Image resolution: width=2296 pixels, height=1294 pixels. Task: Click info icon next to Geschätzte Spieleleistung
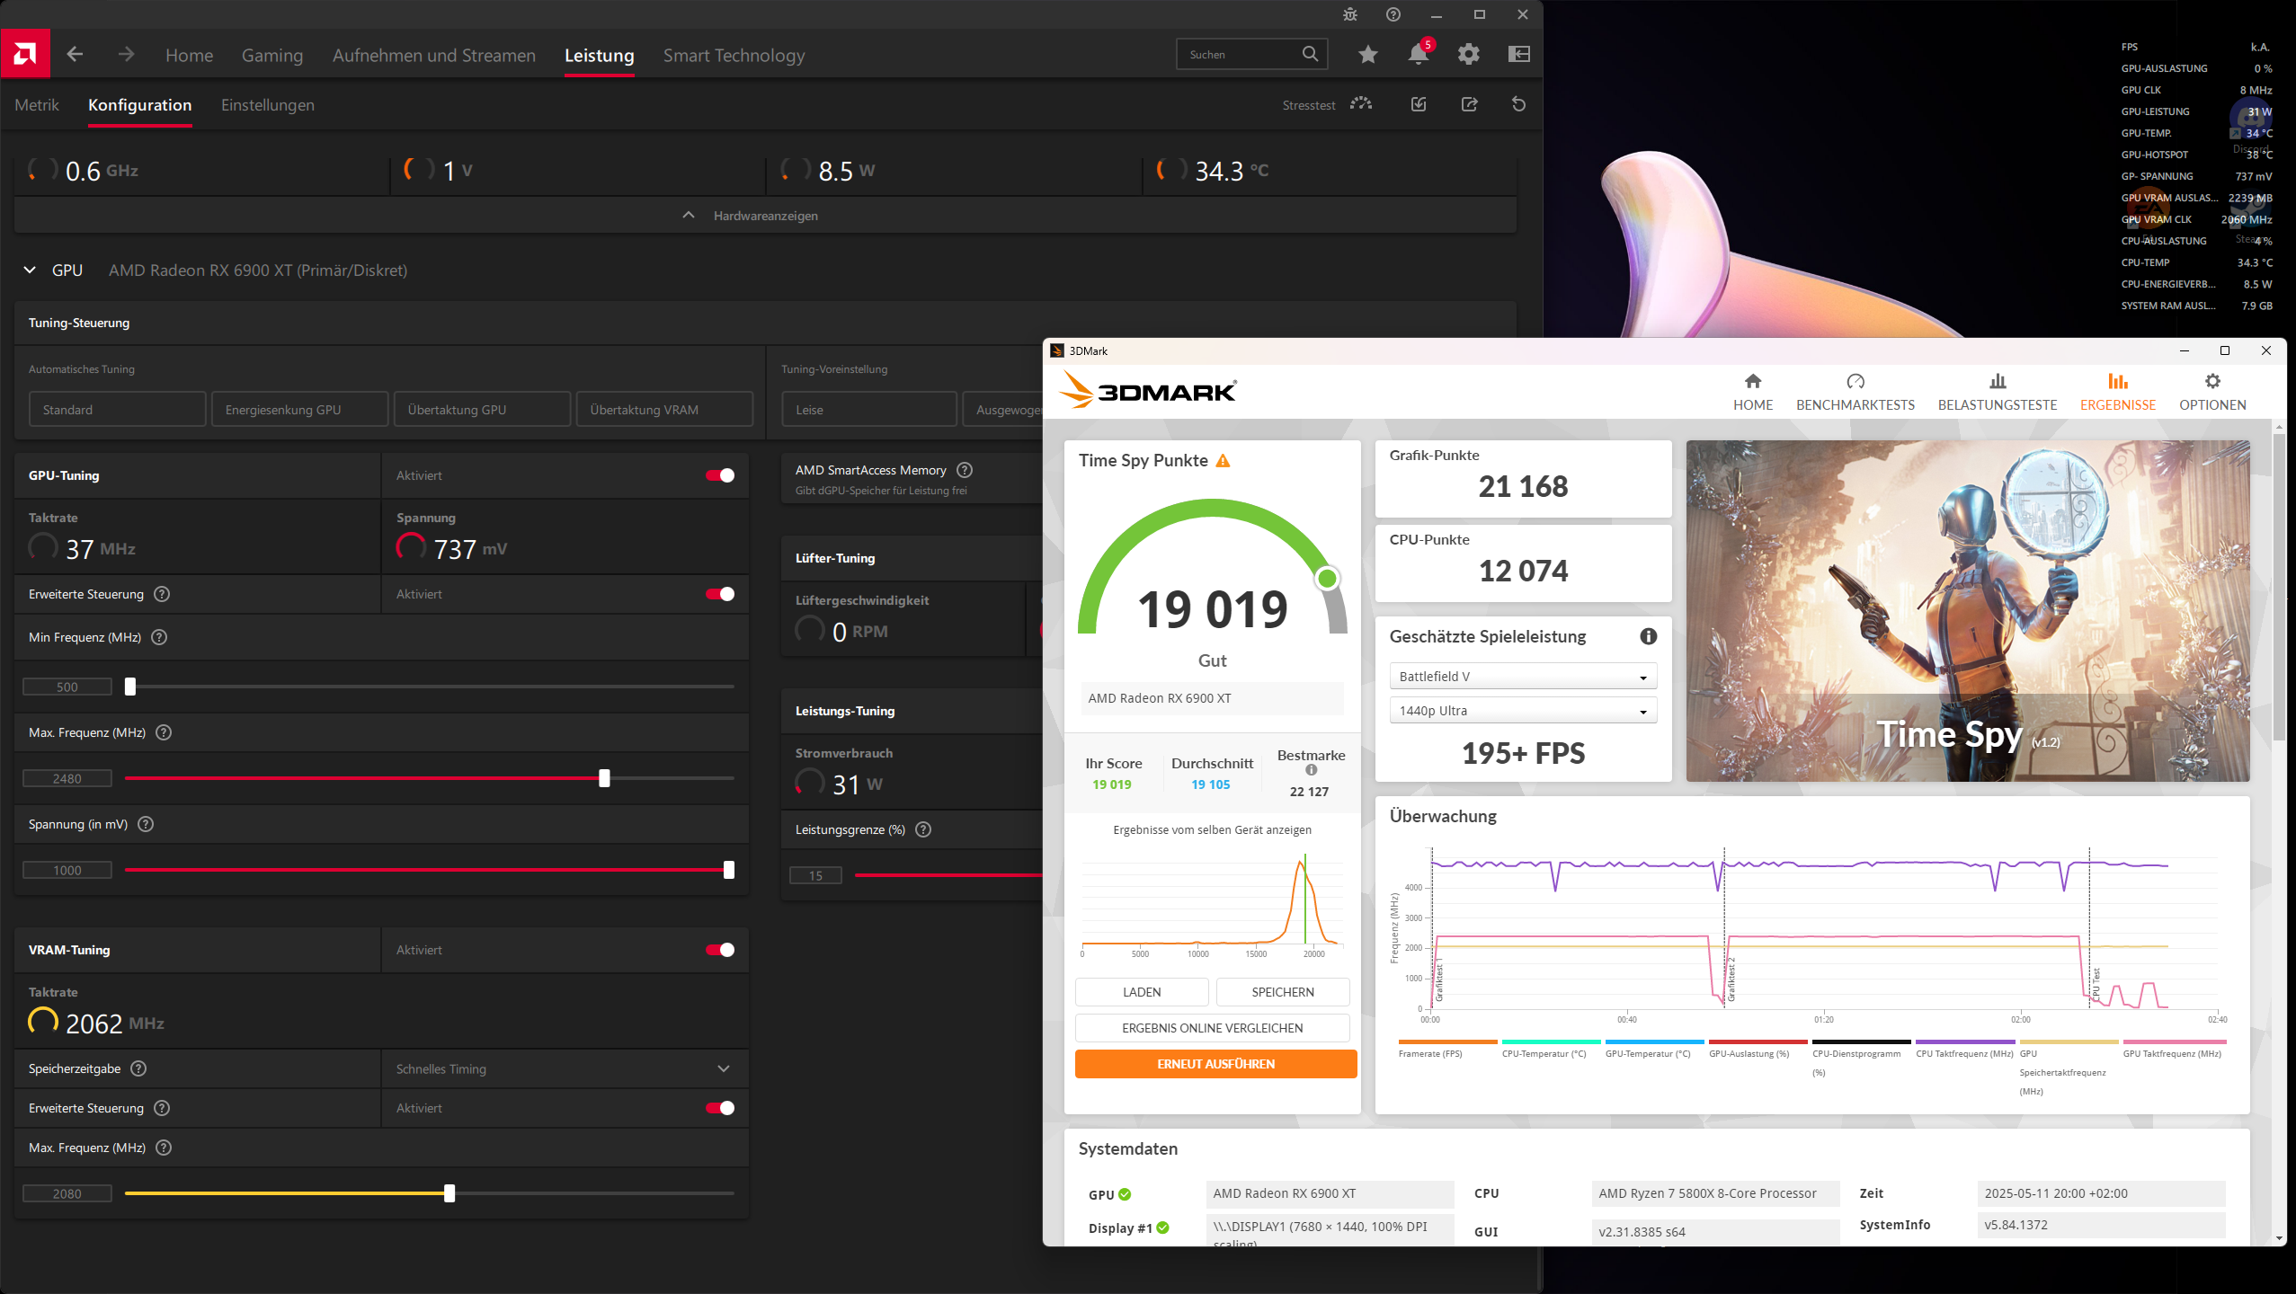(x=1648, y=636)
